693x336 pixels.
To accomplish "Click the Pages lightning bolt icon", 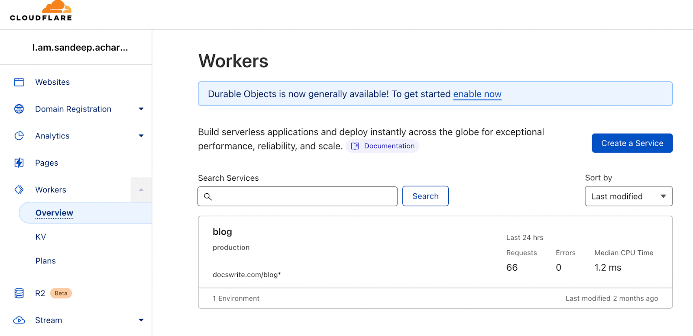I will tap(19, 163).
